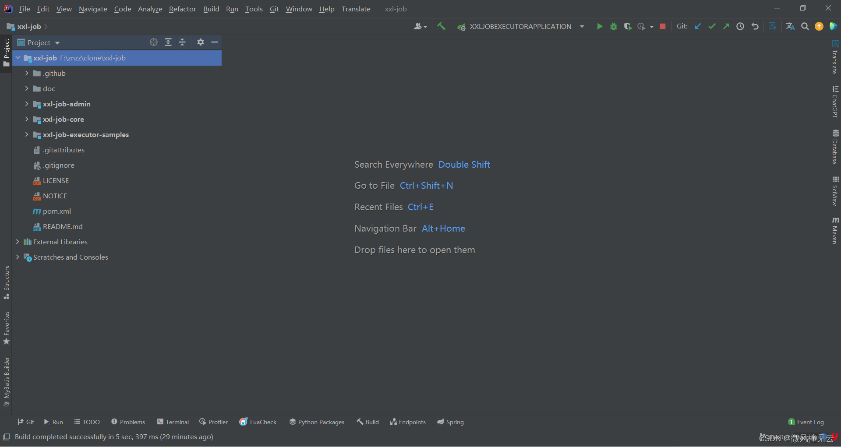841x447 pixels.
Task: Open the TODO tool window
Action: pyautogui.click(x=87, y=422)
